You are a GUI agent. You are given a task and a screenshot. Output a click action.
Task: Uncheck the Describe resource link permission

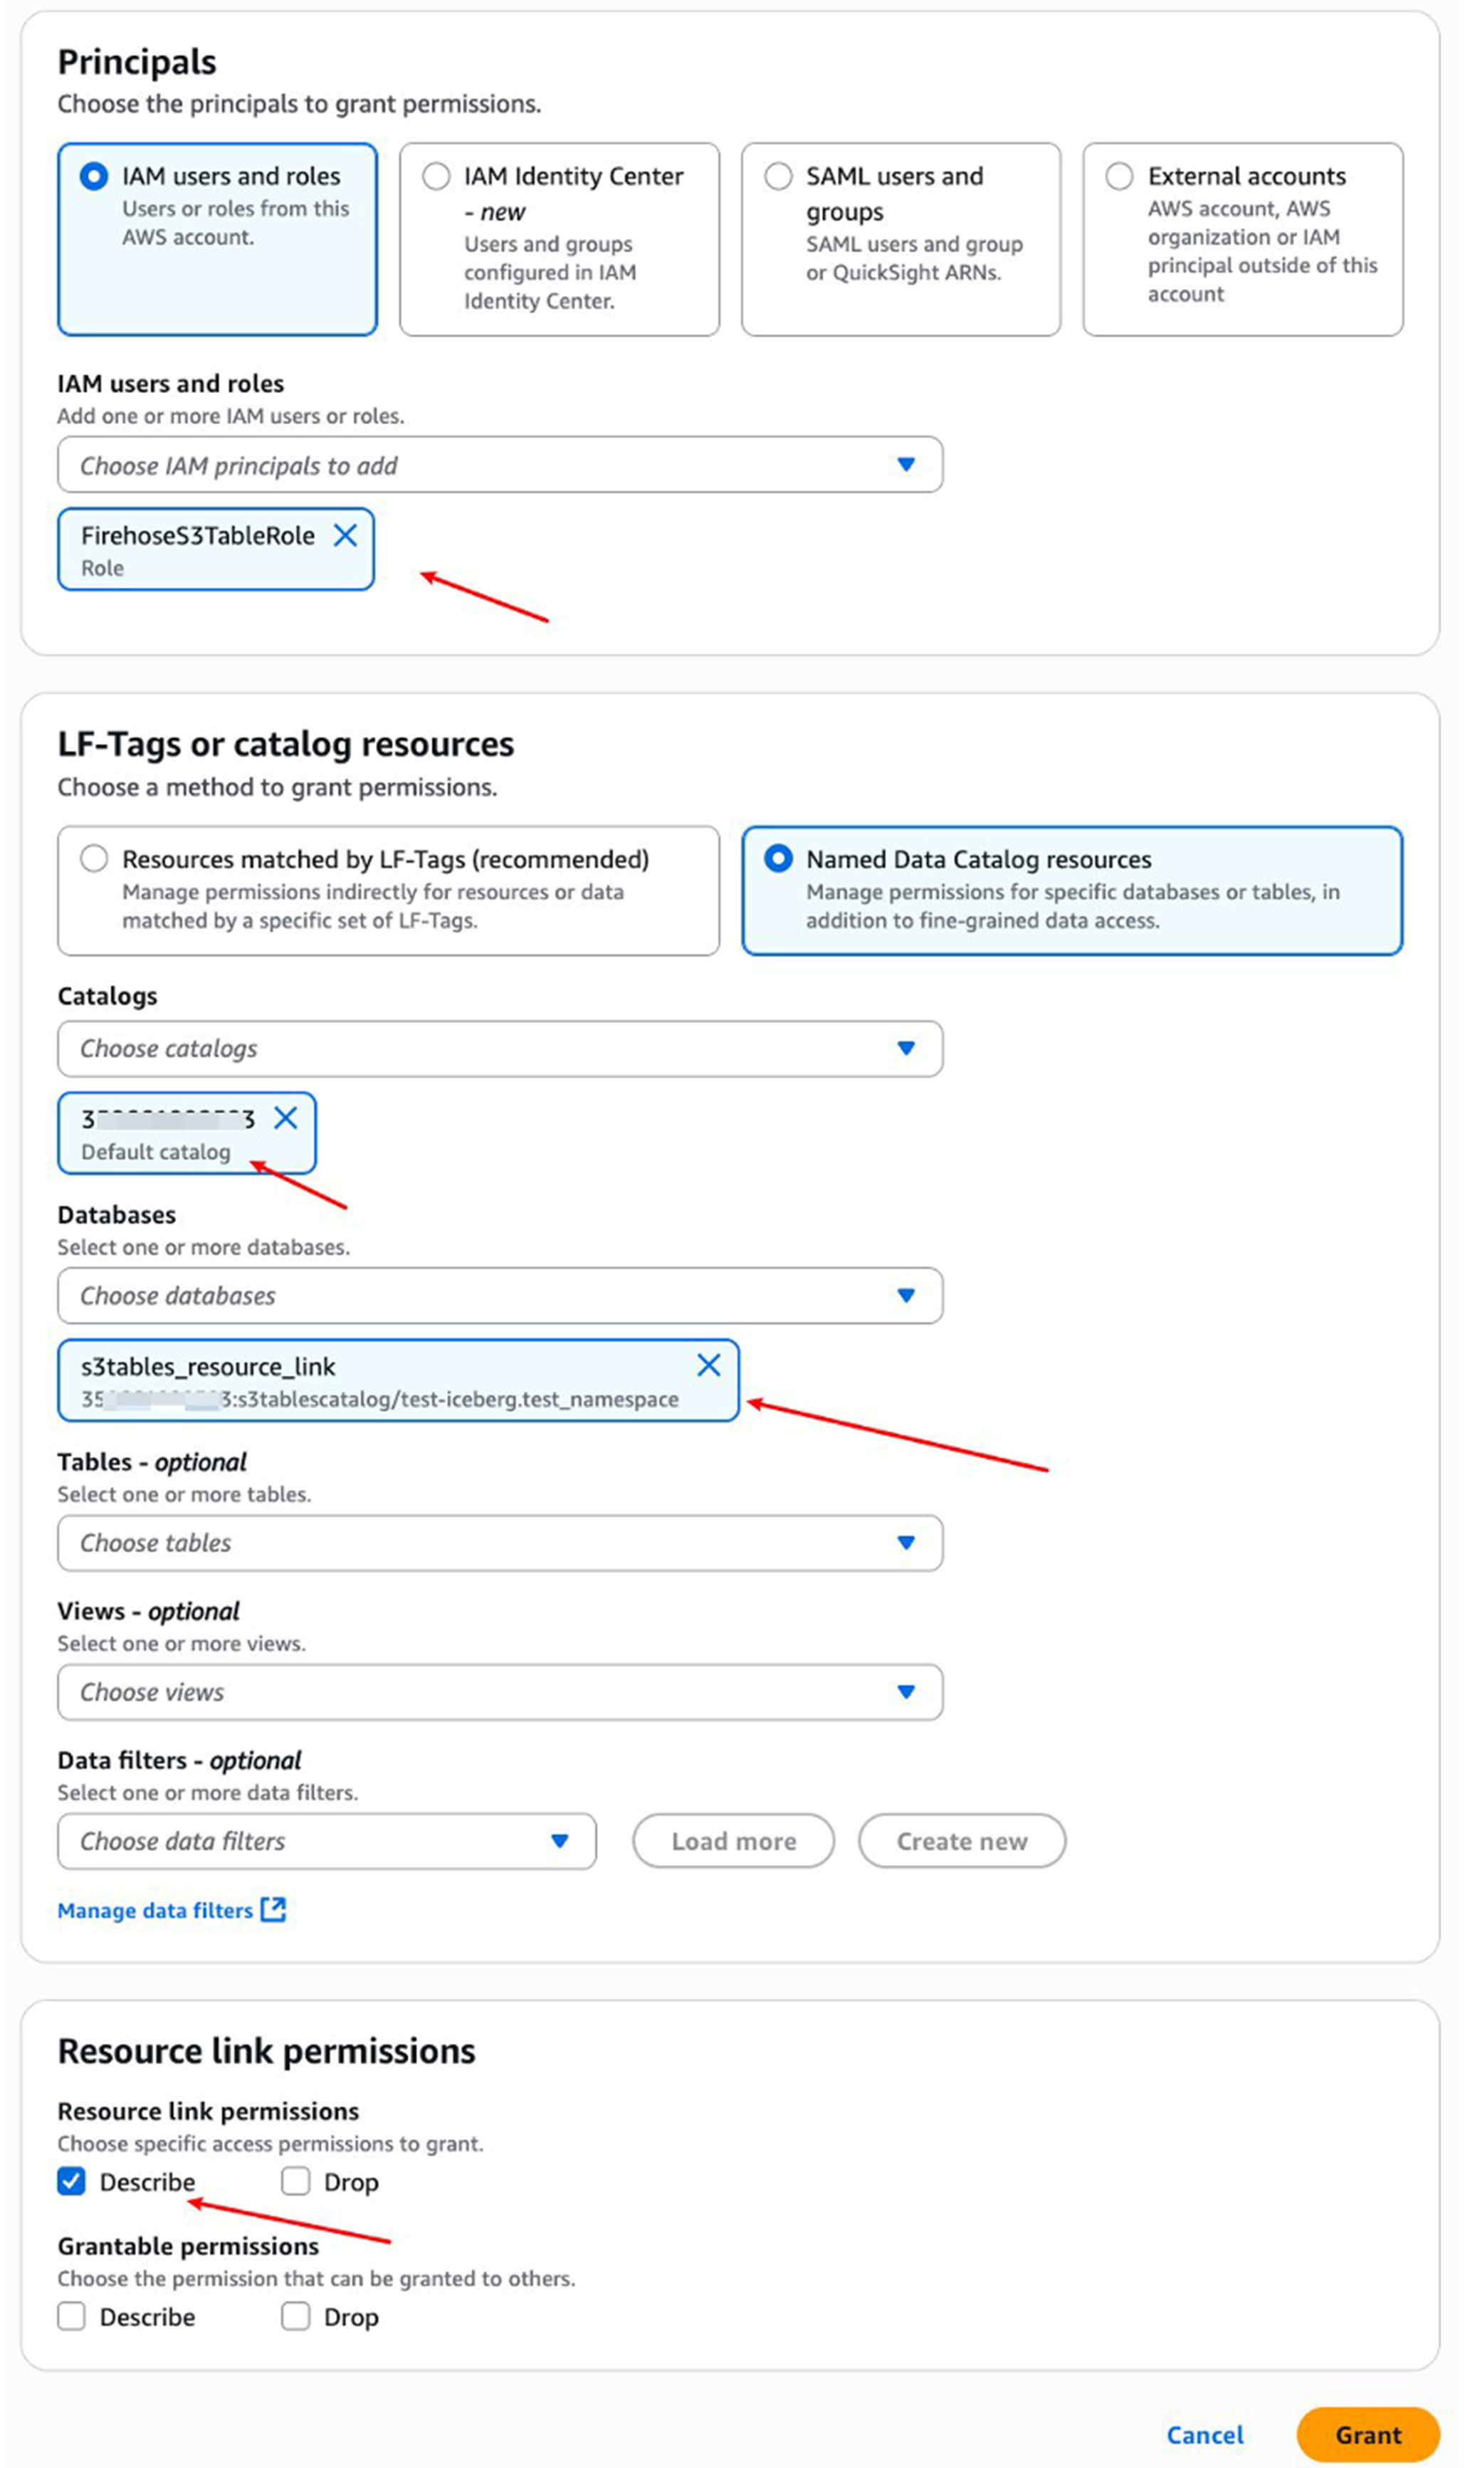pyautogui.click(x=71, y=2182)
